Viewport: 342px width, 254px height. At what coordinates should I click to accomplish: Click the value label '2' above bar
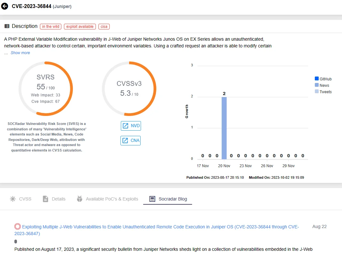coord(224,94)
